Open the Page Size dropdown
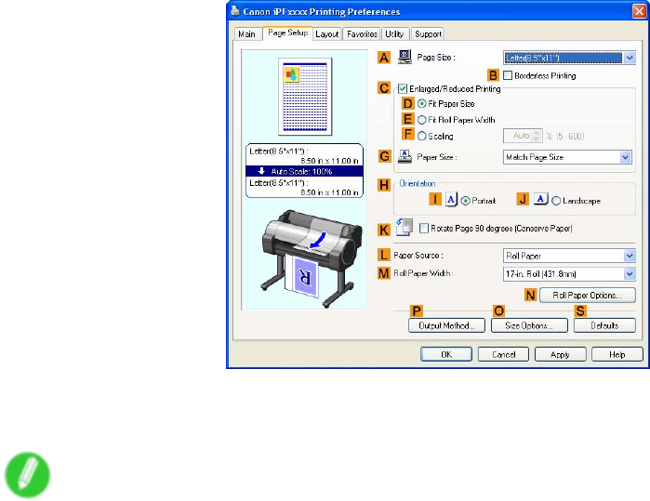Viewport: 650px width, 501px height. [x=569, y=58]
